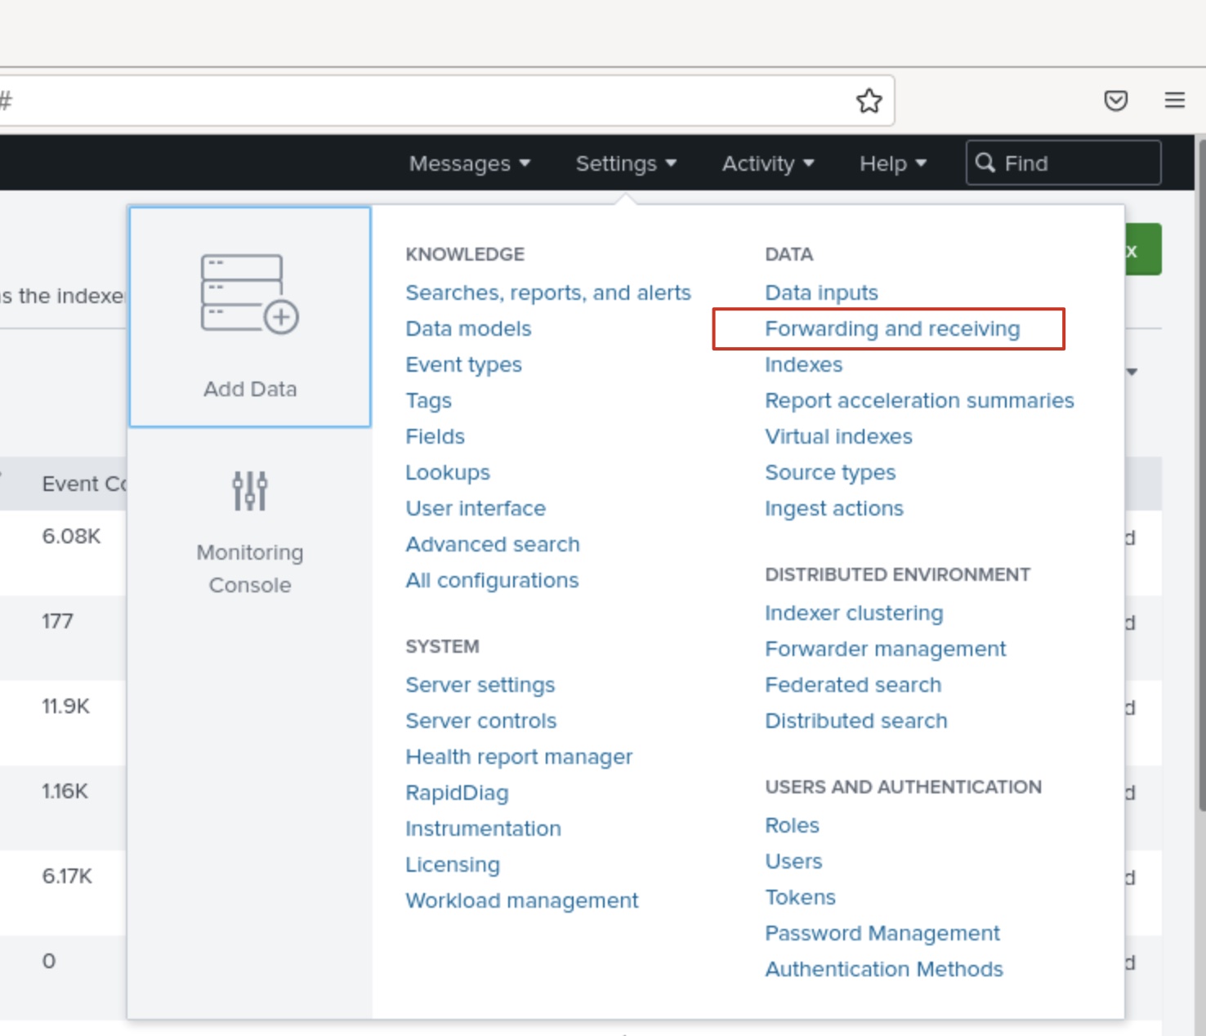This screenshot has width=1206, height=1036.
Task: Go to Server controls
Action: click(481, 721)
